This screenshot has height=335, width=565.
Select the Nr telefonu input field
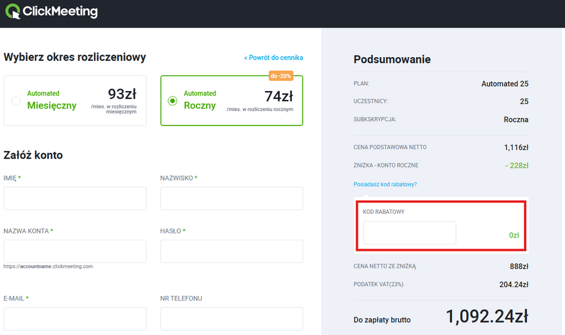(x=231, y=318)
